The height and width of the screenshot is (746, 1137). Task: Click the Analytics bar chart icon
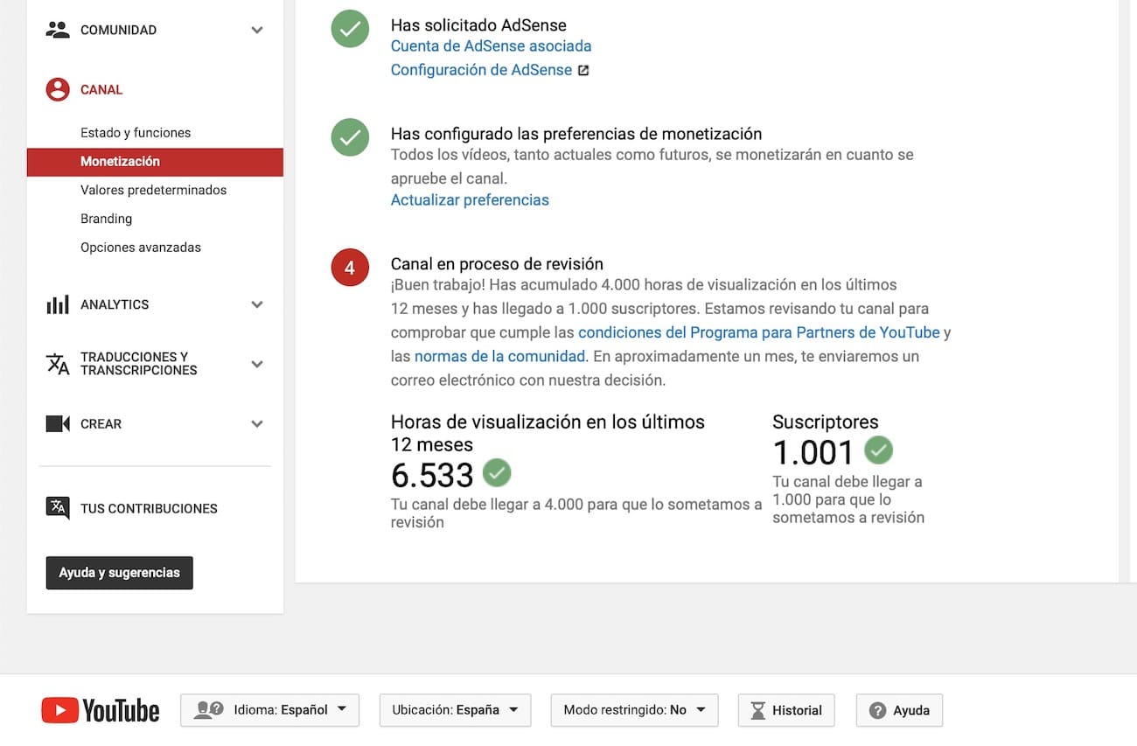pyautogui.click(x=58, y=304)
